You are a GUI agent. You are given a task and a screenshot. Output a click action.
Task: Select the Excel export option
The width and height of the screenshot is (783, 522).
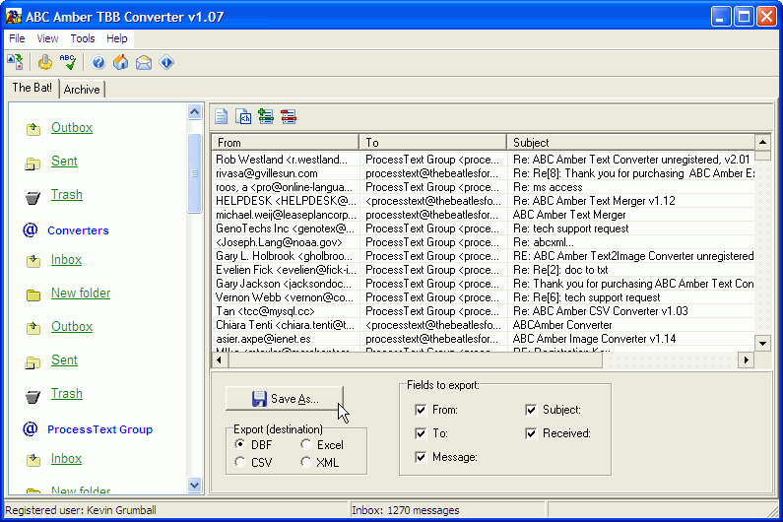(305, 443)
